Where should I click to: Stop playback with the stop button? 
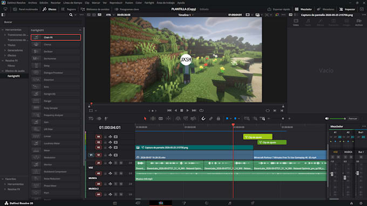pos(182,110)
